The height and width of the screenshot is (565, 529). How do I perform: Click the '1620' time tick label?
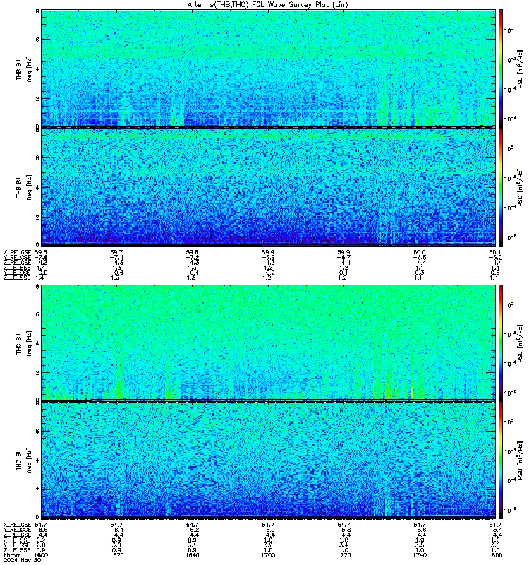[x=116, y=555]
